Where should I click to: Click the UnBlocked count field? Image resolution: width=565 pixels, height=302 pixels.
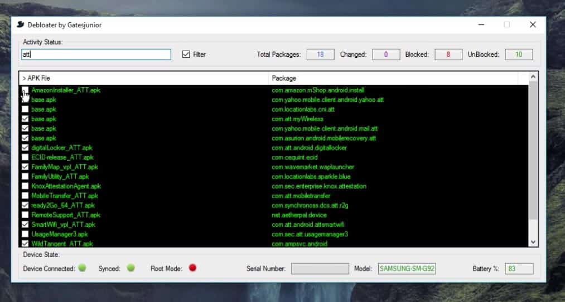[519, 55]
